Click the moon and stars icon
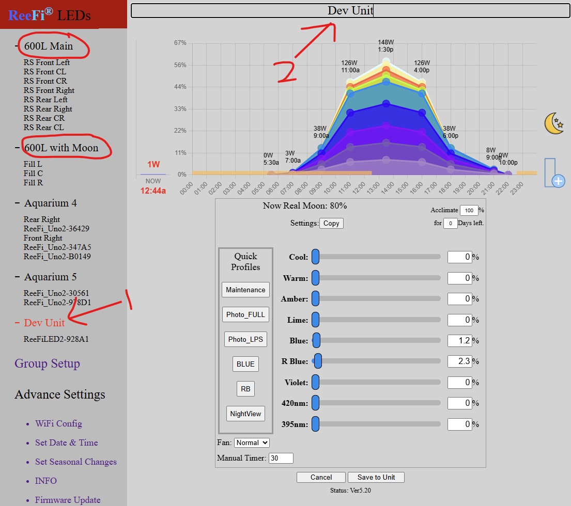The height and width of the screenshot is (506, 571). (x=554, y=124)
